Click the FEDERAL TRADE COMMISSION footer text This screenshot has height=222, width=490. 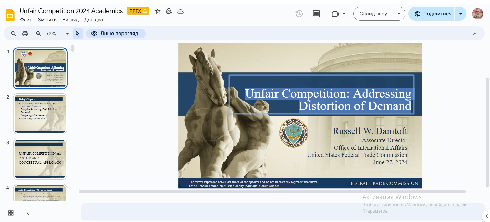coord(383,183)
